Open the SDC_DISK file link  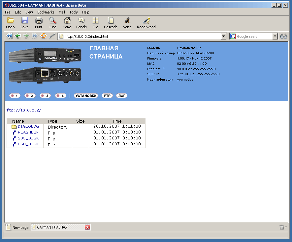(x=28, y=138)
